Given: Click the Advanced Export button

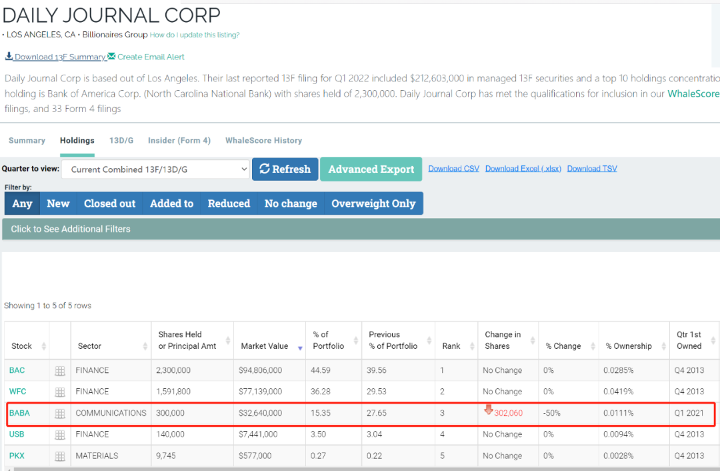Looking at the screenshot, I should coord(371,169).
